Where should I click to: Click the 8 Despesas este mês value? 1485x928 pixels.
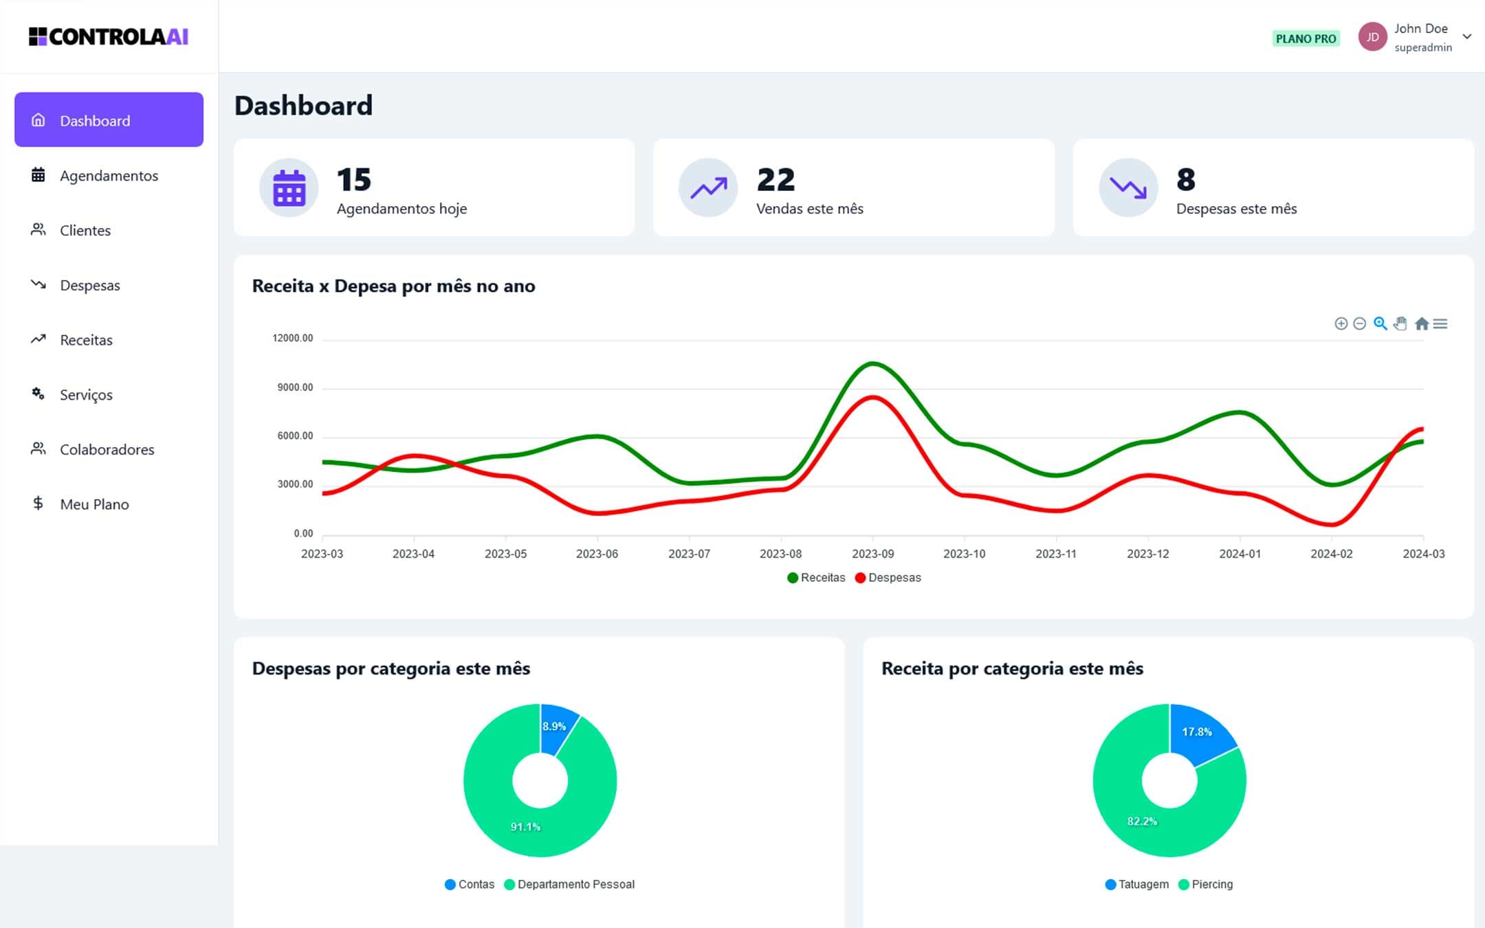pyautogui.click(x=1186, y=180)
